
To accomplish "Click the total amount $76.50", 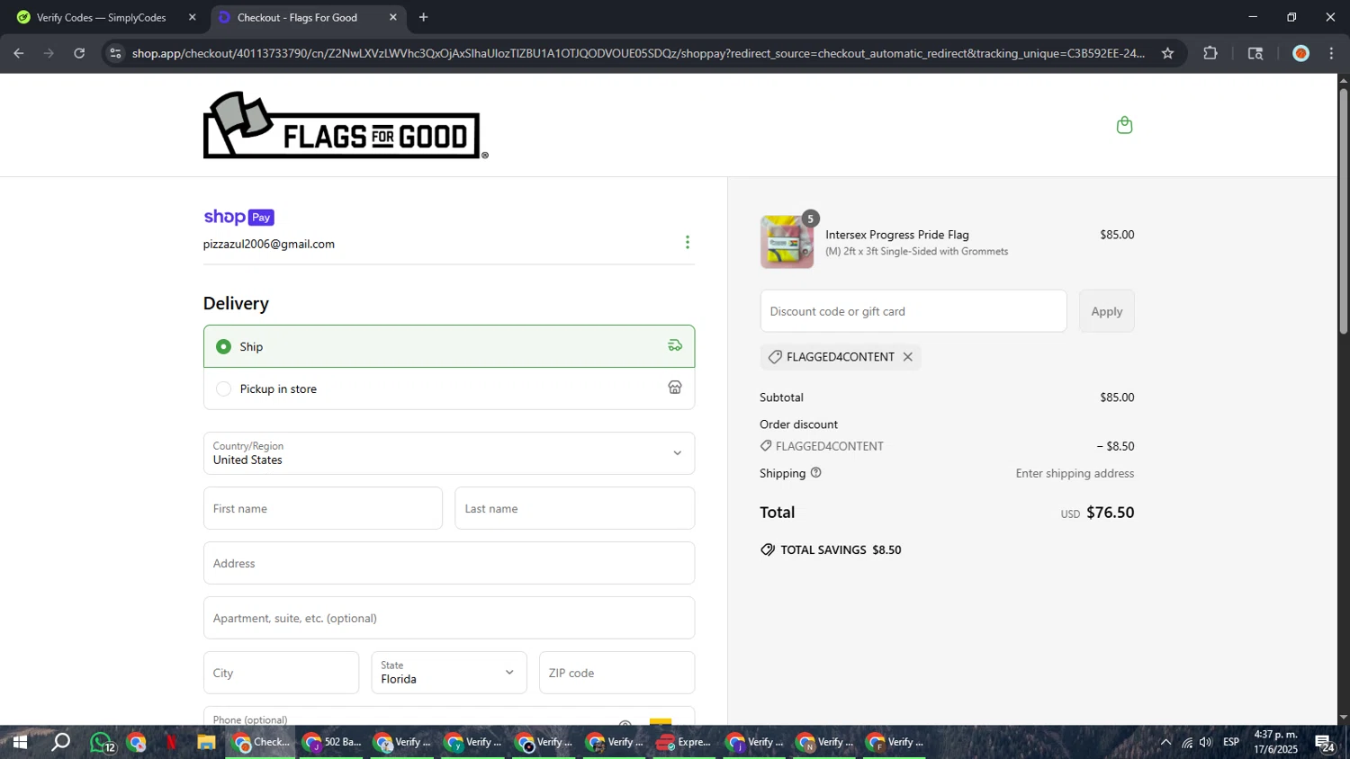I will click(1111, 513).
